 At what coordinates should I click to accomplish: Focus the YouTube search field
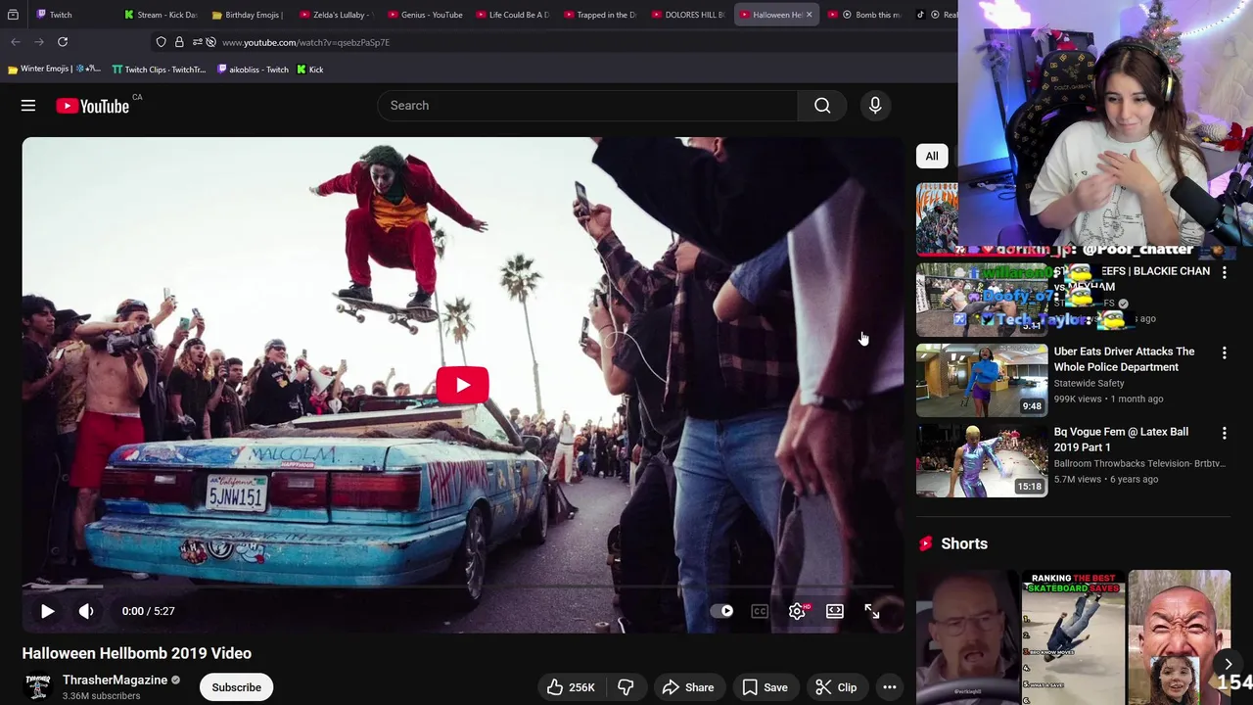(x=587, y=106)
